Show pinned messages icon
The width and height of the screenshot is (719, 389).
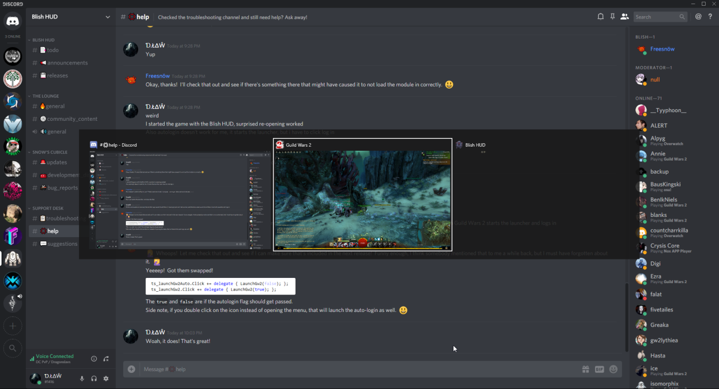point(612,17)
